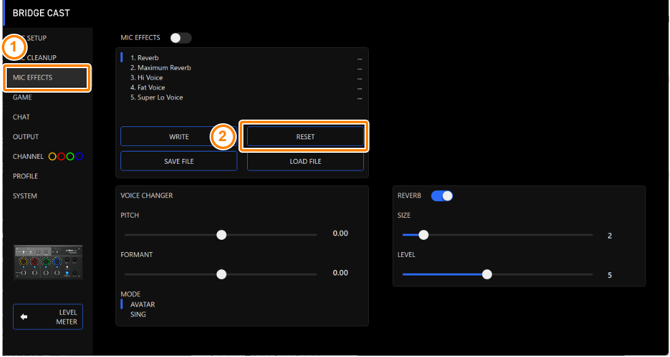Click the blue channel circle icon

click(x=79, y=156)
